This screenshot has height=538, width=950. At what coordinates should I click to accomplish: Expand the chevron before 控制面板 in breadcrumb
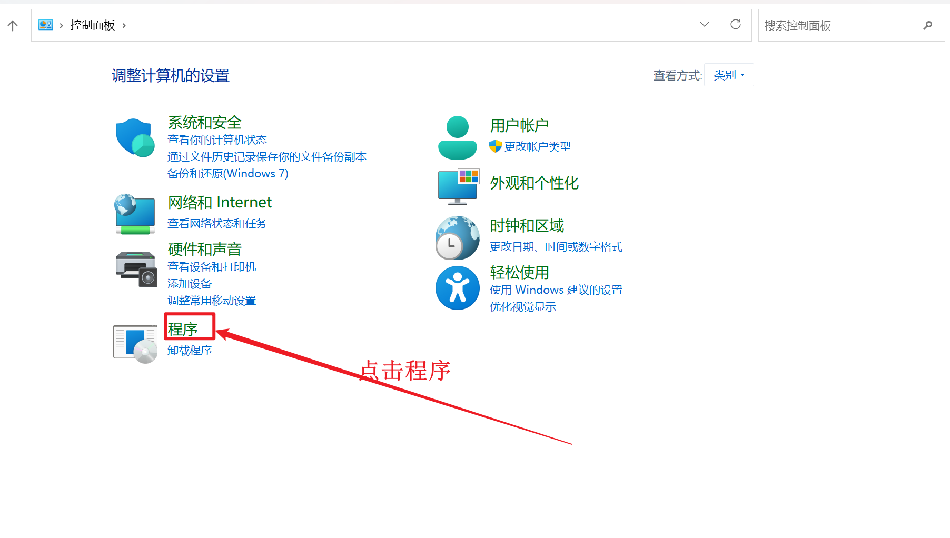tap(61, 25)
